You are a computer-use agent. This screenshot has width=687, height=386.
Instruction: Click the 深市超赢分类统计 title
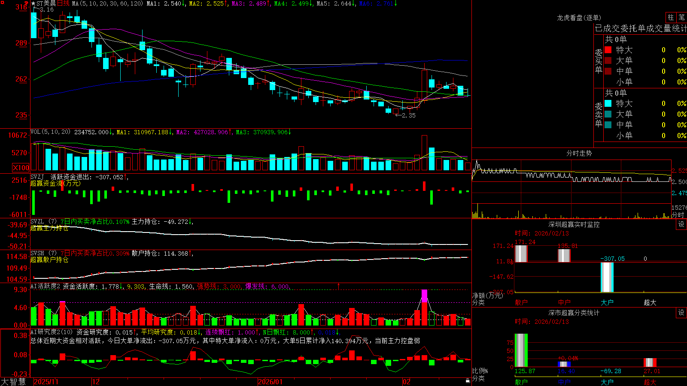(574, 313)
